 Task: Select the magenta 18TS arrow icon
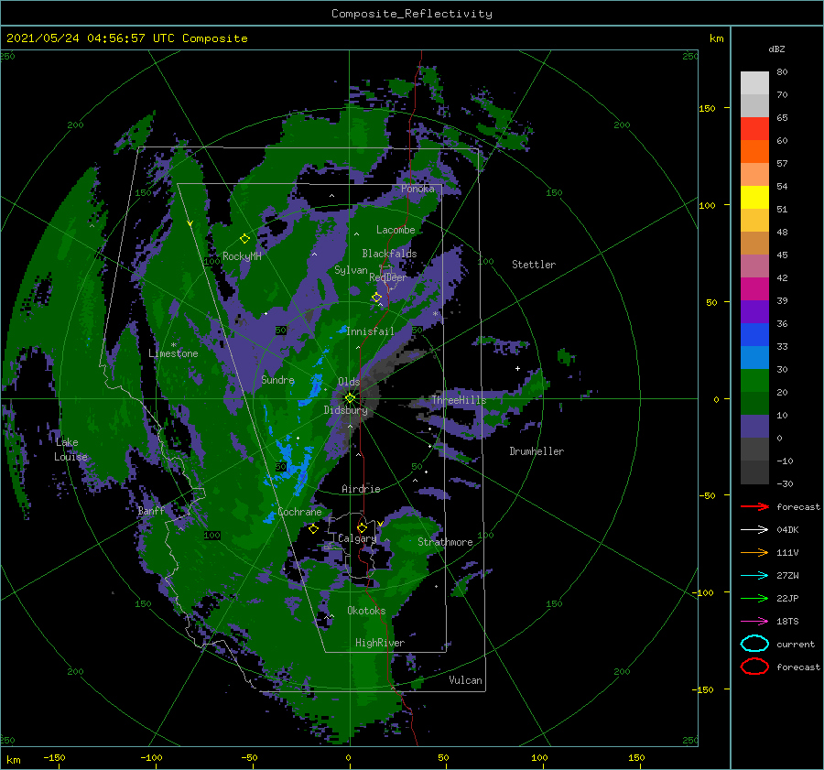point(754,622)
